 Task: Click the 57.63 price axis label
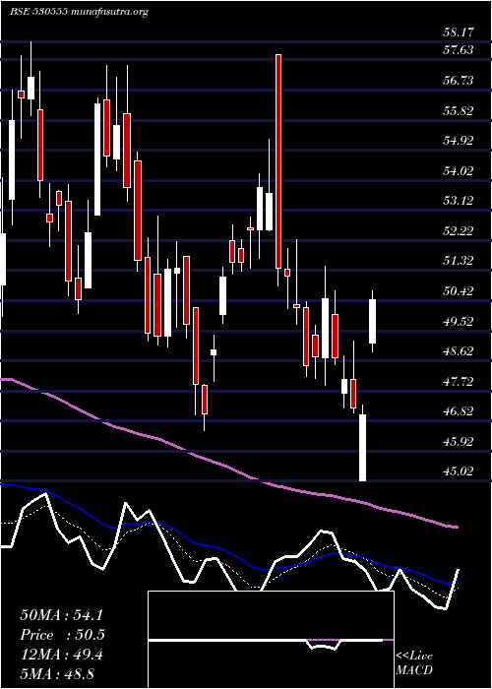coord(459,50)
